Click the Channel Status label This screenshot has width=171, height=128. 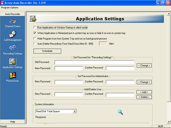13,26
